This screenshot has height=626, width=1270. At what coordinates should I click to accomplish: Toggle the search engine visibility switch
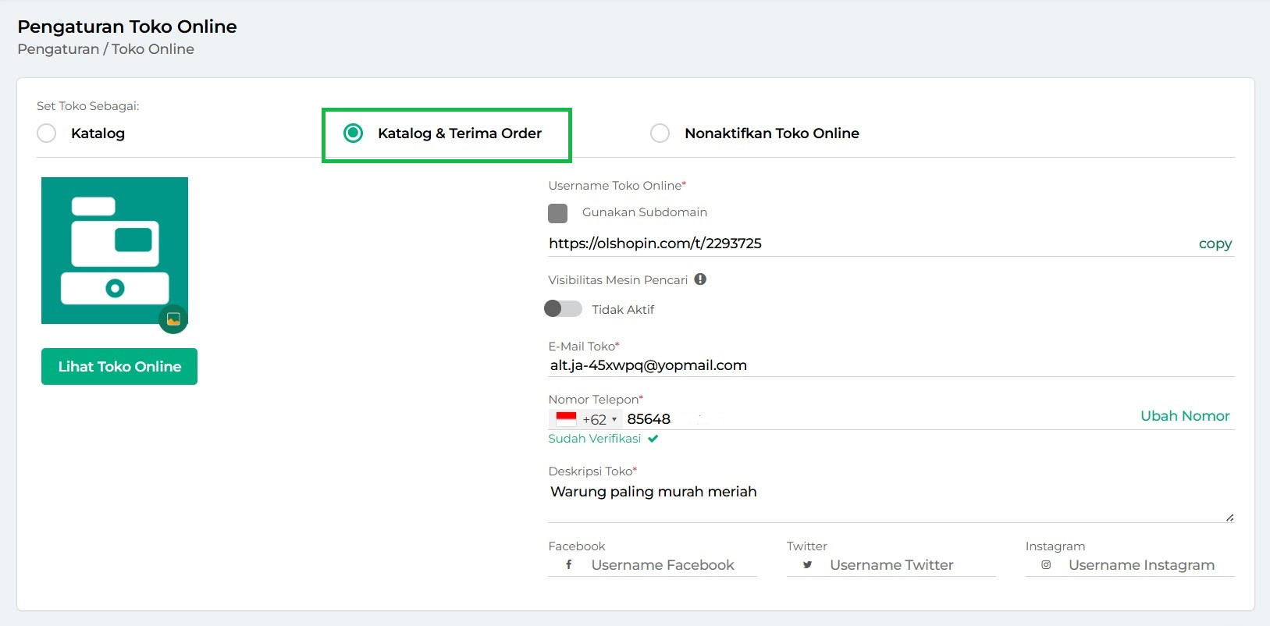coord(563,309)
